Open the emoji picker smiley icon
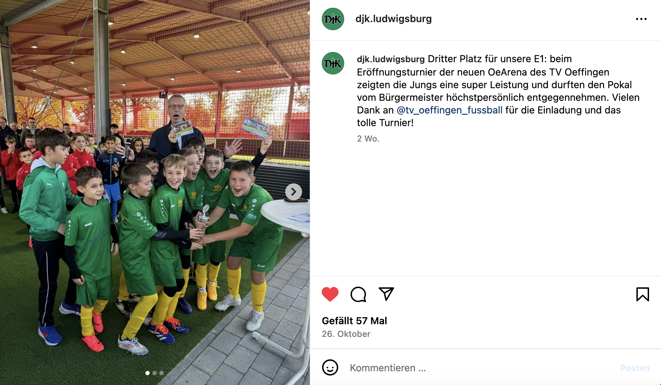The height and width of the screenshot is (385, 661). pyautogui.click(x=330, y=367)
